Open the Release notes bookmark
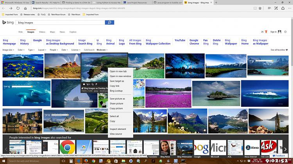 [27, 14]
